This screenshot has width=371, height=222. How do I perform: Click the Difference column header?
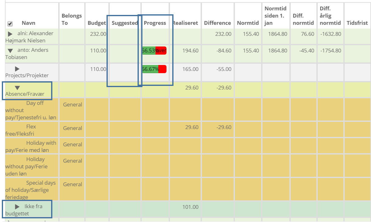pyautogui.click(x=217, y=23)
